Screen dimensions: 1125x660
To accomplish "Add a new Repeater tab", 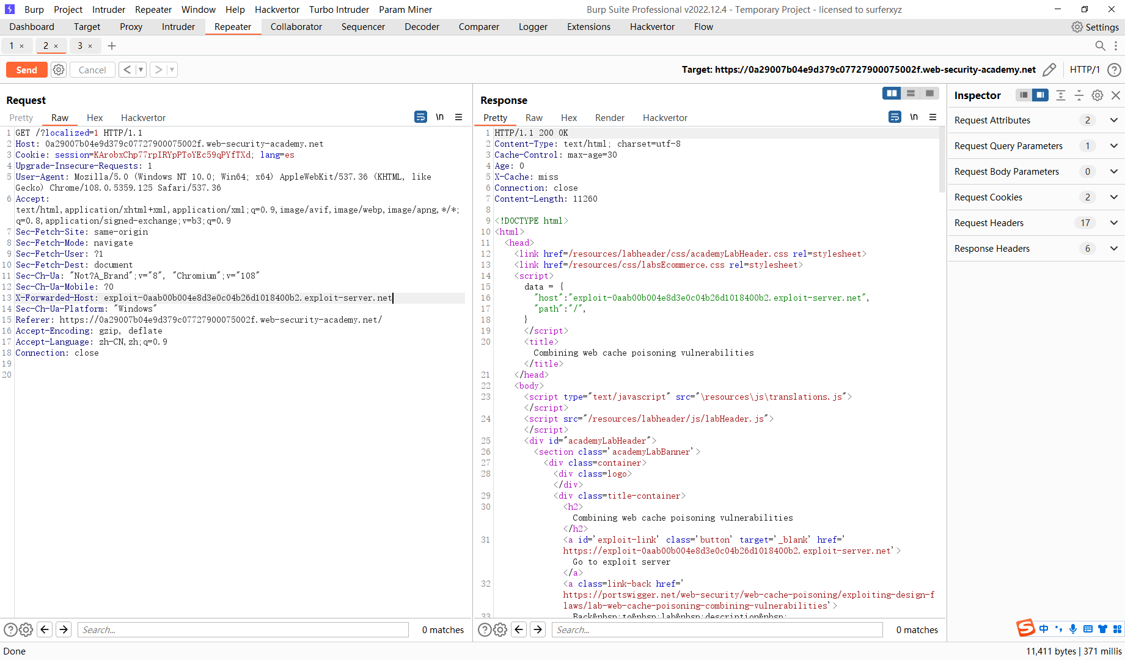I will (112, 46).
